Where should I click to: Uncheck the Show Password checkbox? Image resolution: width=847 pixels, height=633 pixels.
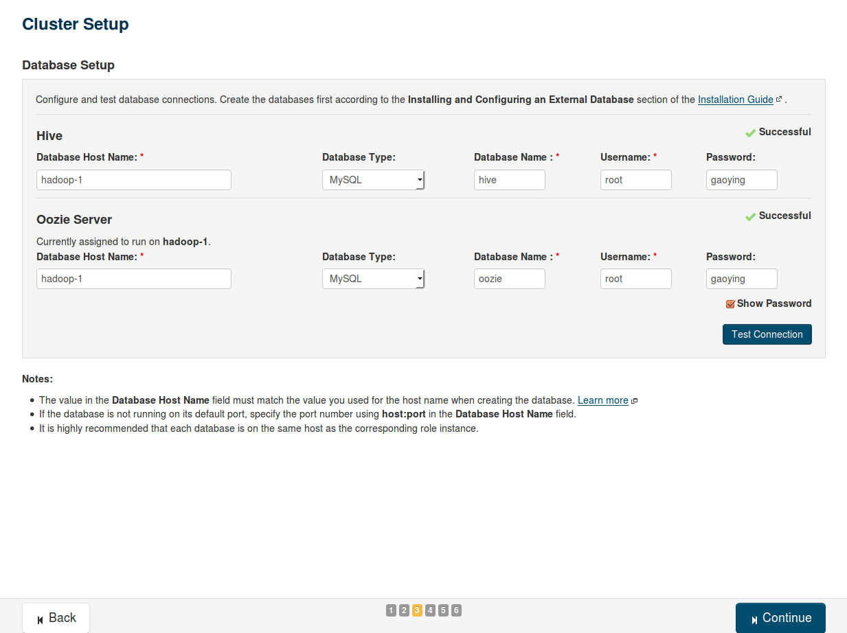tap(731, 303)
